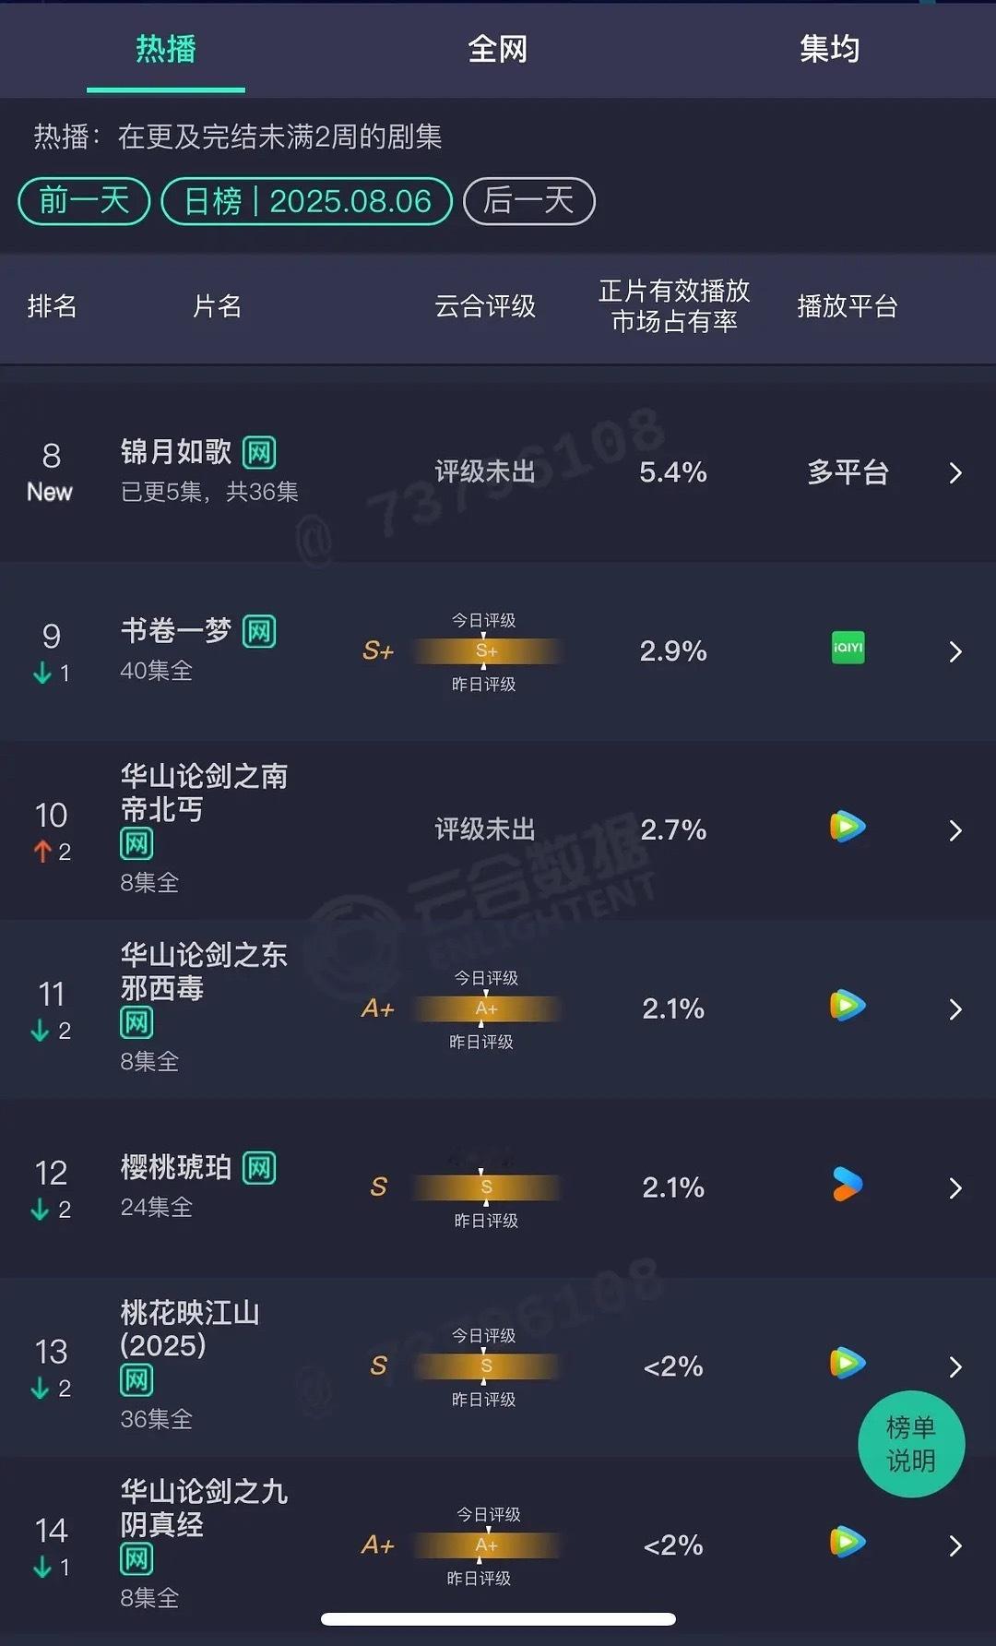Tap the 网 badge next to 锦月如歌
Image resolution: width=996 pixels, height=1646 pixels.
click(259, 452)
